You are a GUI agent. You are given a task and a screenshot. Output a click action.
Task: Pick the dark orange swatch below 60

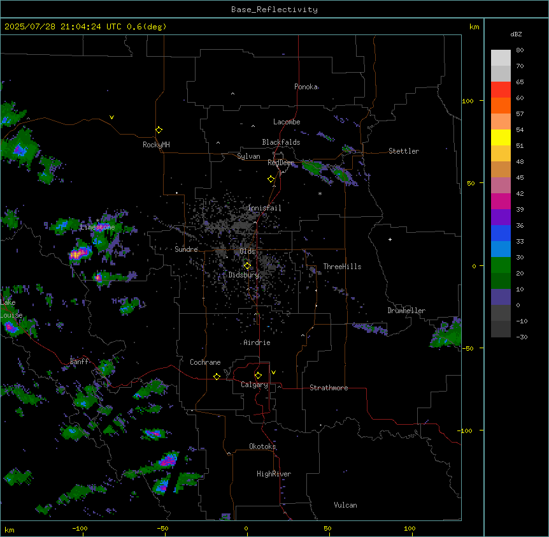point(501,105)
